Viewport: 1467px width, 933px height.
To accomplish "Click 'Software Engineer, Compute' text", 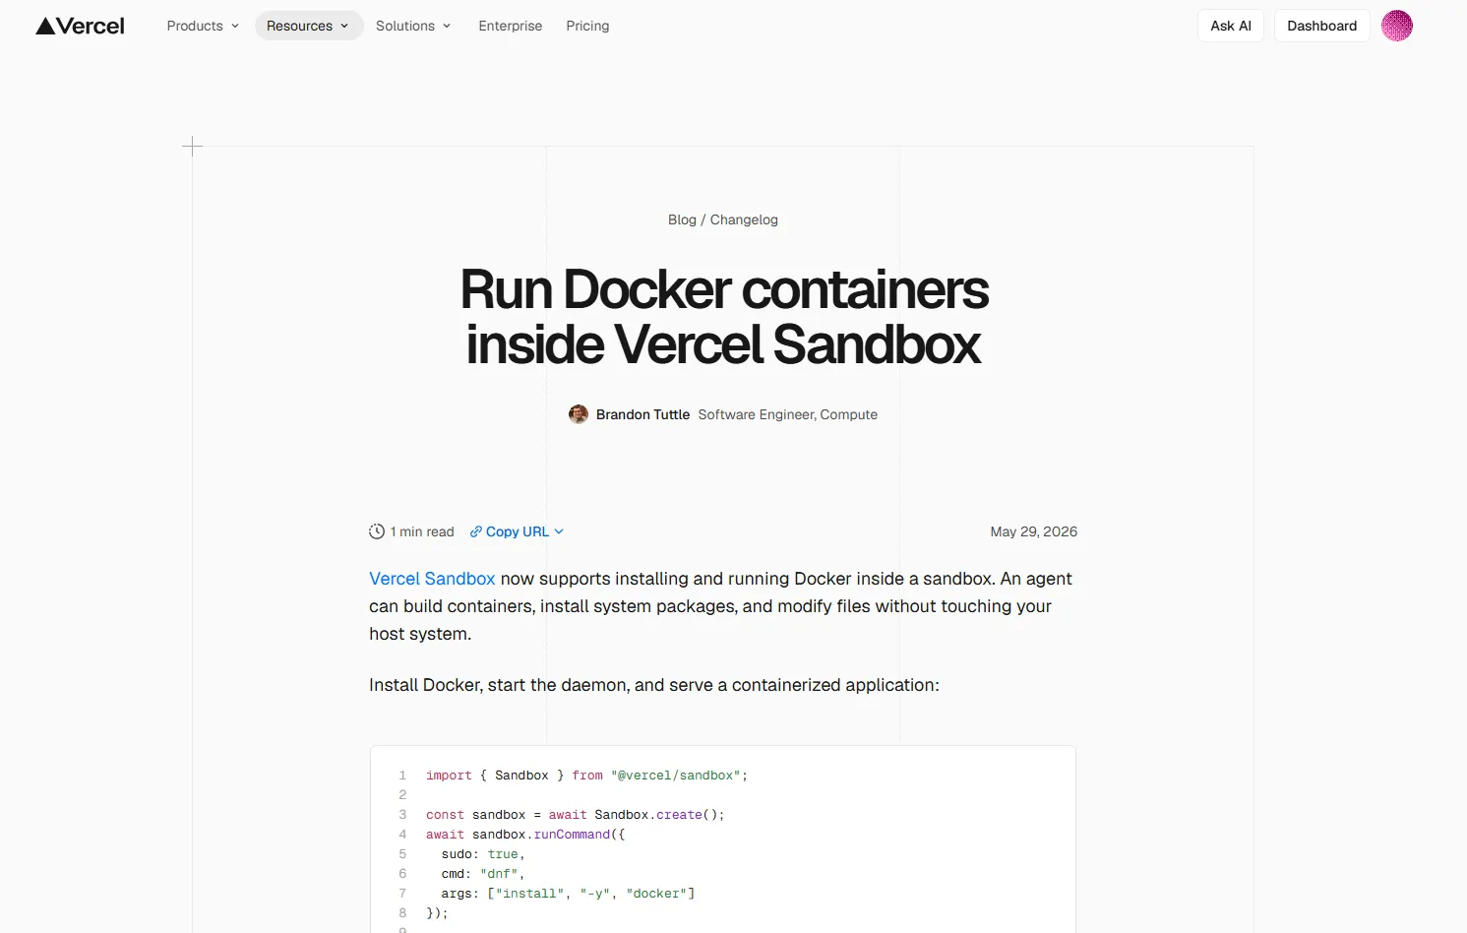I will tap(787, 414).
